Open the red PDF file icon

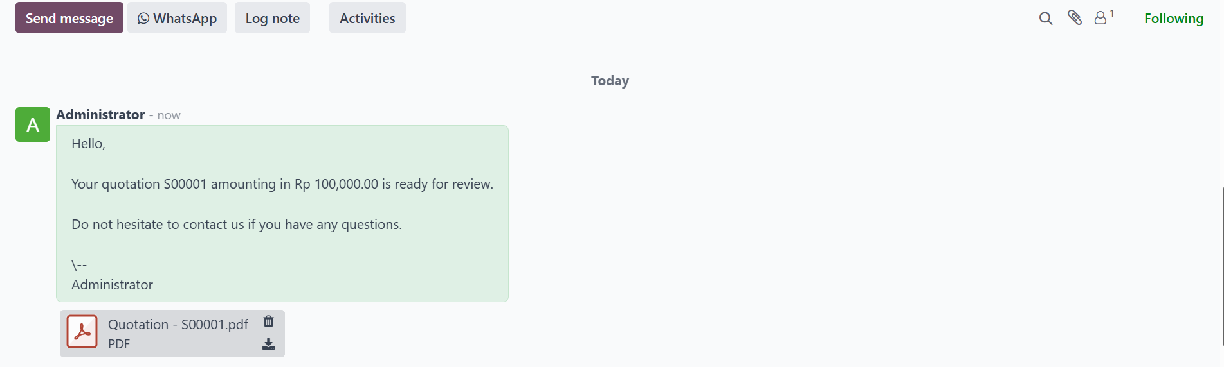tap(82, 332)
